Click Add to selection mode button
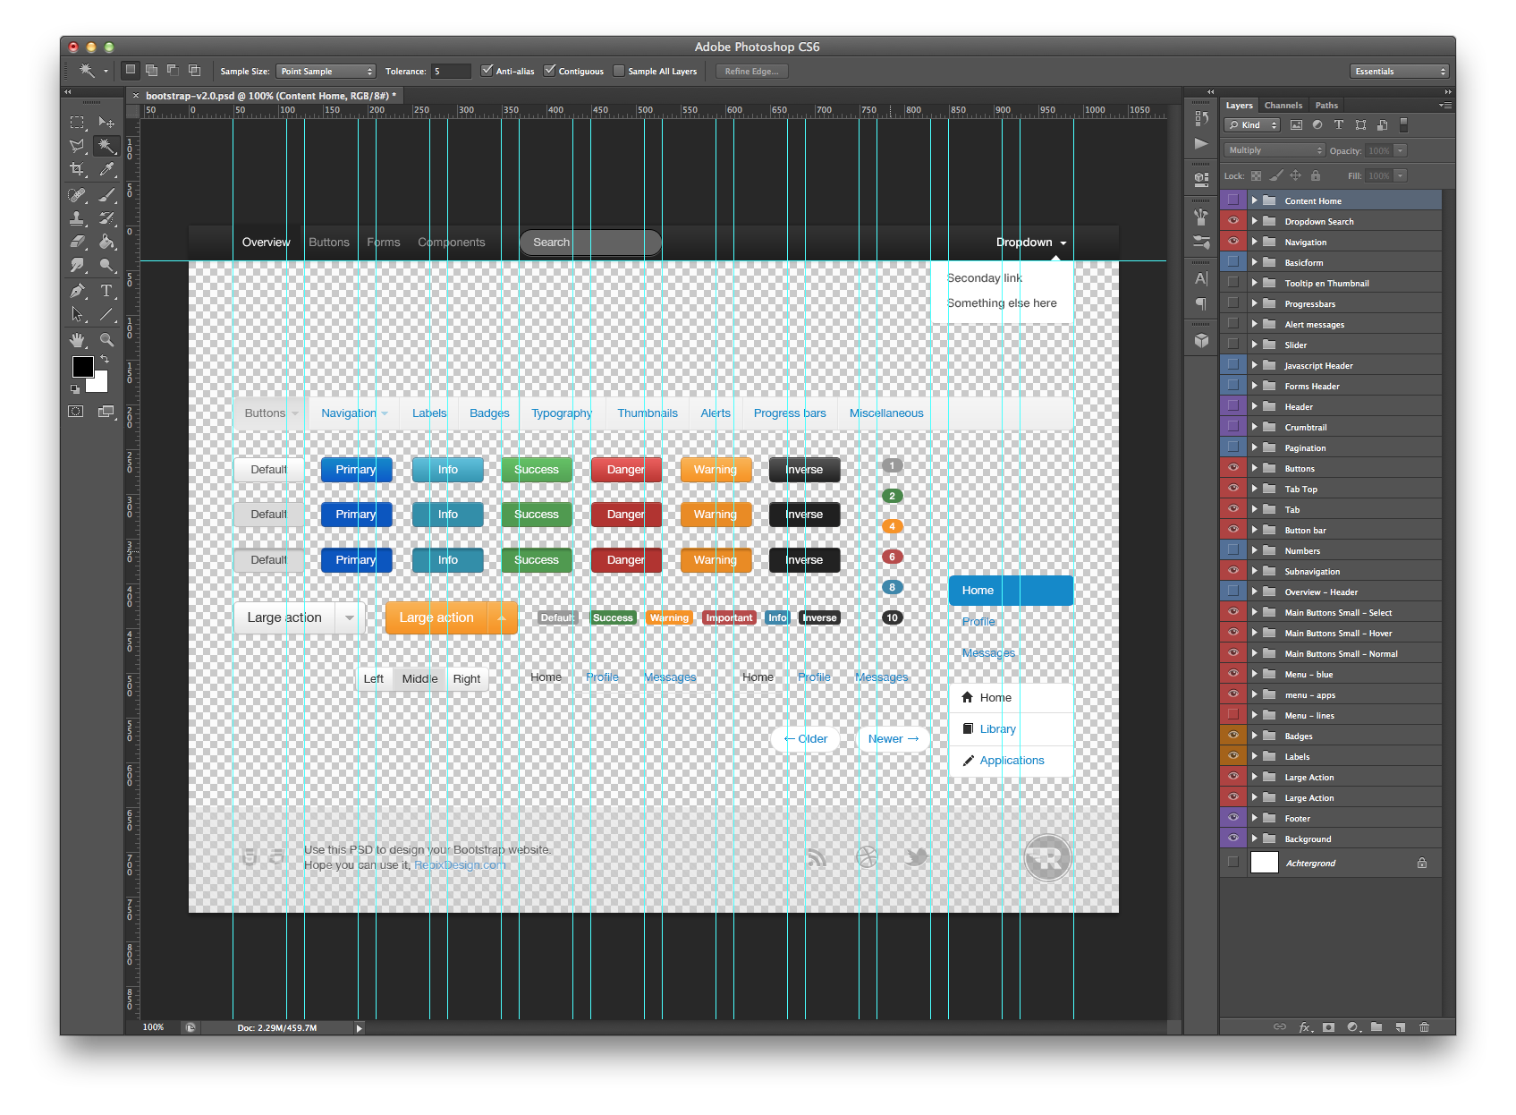 click(152, 70)
